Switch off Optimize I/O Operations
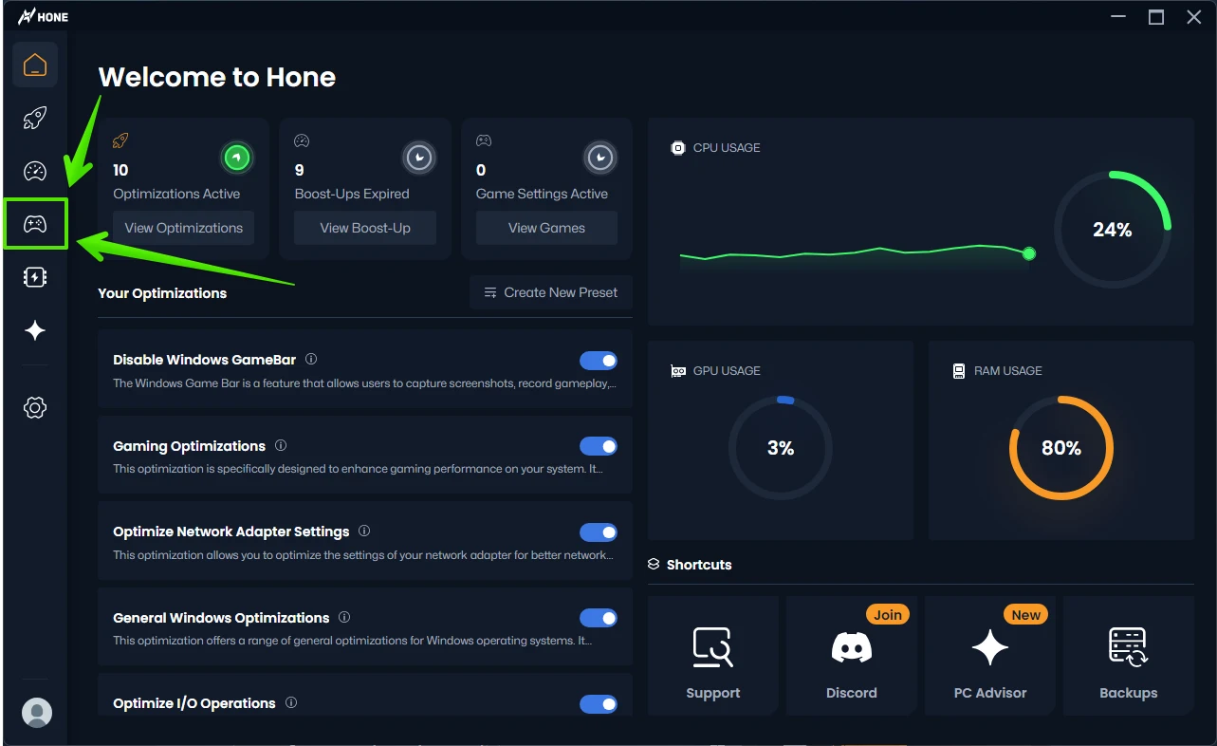1217x746 pixels. pos(598,703)
